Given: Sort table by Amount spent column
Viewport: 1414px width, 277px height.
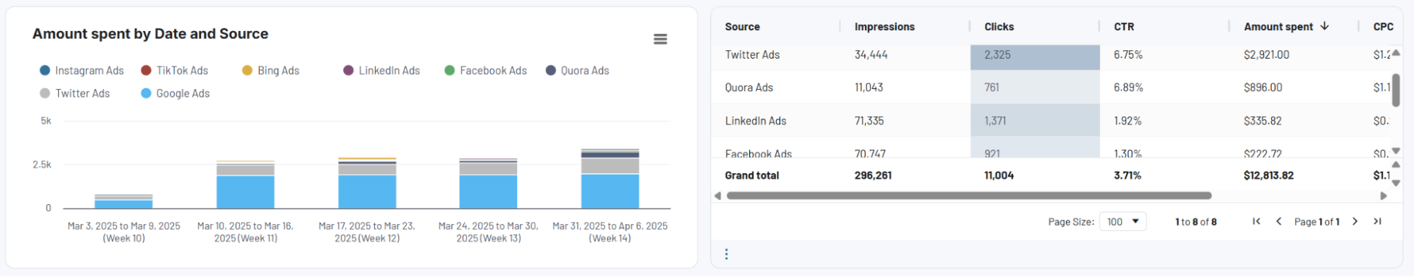Looking at the screenshot, I should click(1278, 27).
